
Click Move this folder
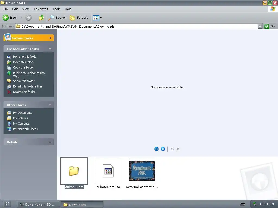(x=23, y=62)
